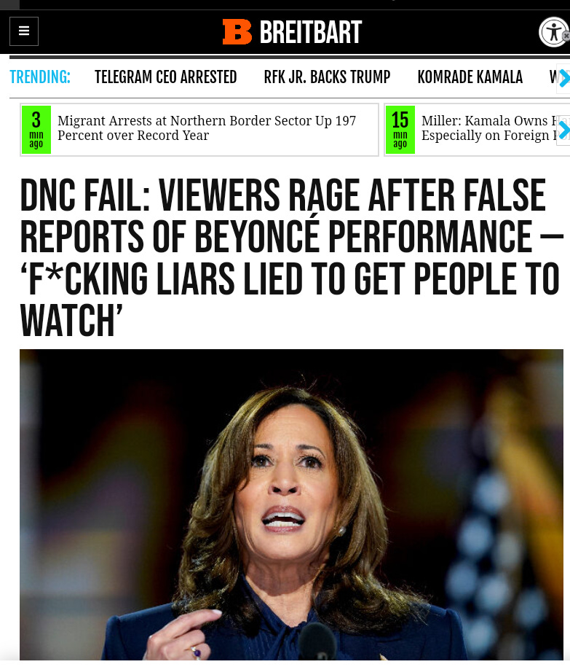Click the BREITBART wordmark text
The height and width of the screenshot is (667, 570).
pyautogui.click(x=311, y=32)
